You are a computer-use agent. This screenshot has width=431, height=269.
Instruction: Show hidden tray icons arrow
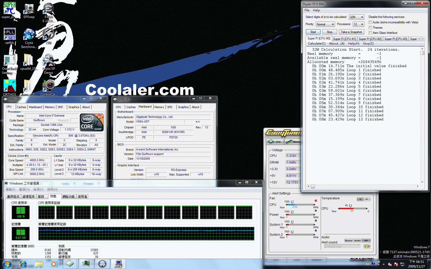pos(384,264)
